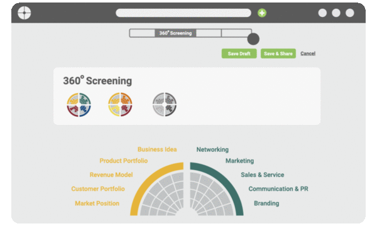Image resolution: width=377 pixels, height=226 pixels.
Task: Click the last white circle in header
Action: point(350,13)
